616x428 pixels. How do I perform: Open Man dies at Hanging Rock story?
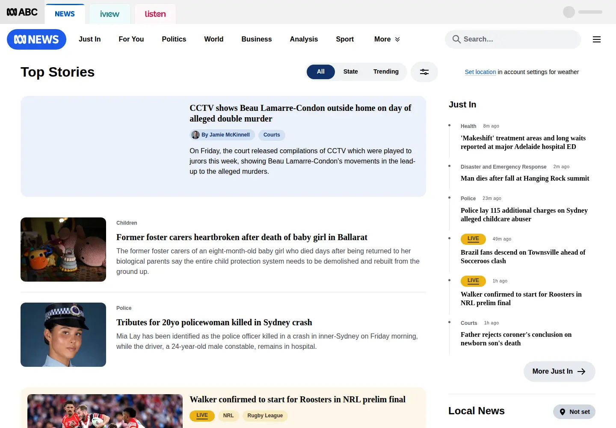pos(525,178)
